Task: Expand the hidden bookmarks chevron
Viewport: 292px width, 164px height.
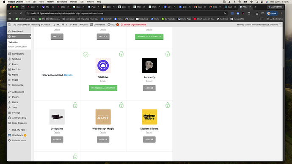Action: (x=261, y=19)
